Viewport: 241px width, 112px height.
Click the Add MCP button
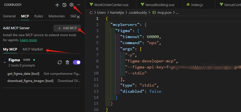[x=67, y=28]
